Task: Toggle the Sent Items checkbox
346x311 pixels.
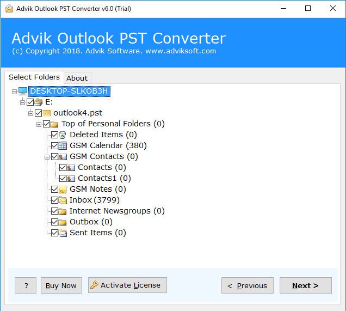Action: (x=54, y=233)
